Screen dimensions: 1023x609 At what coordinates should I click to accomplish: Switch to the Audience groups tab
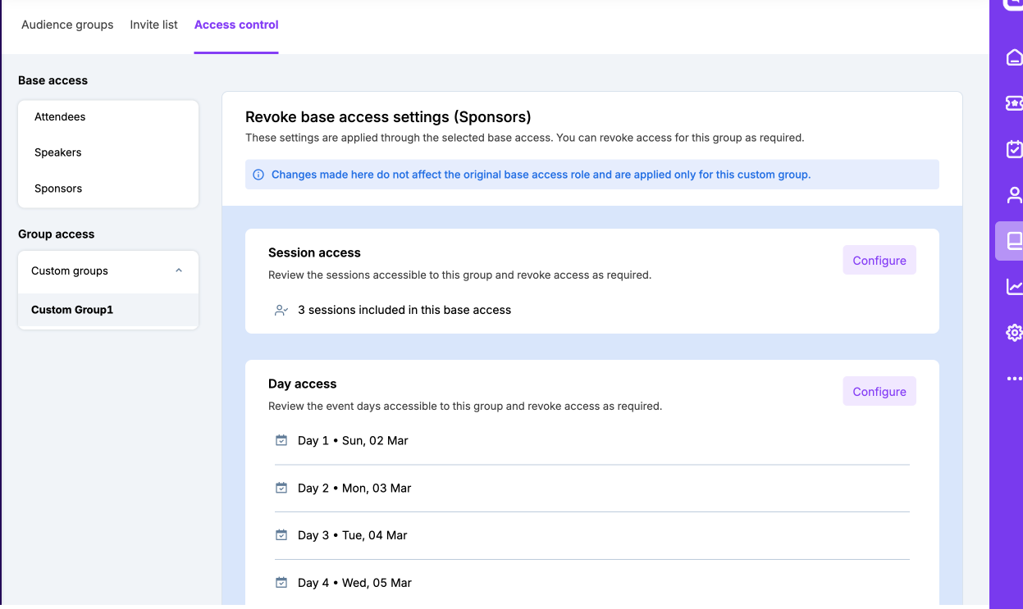pyautogui.click(x=67, y=25)
